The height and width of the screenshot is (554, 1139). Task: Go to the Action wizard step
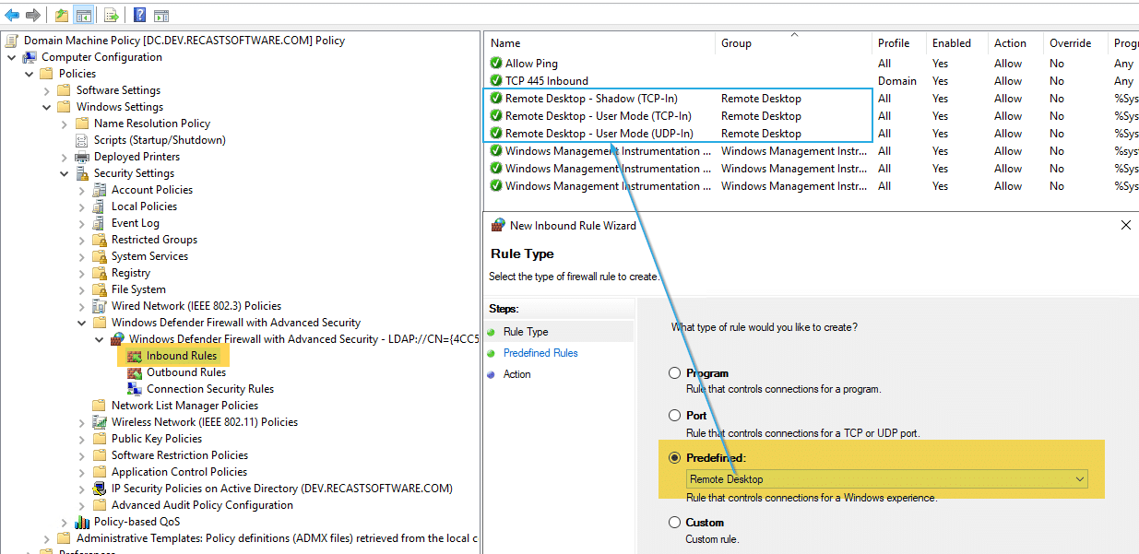[x=516, y=374]
